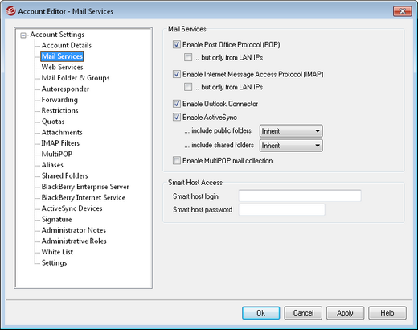The width and height of the screenshot is (418, 330).
Task: Open Help for this dialog
Action: coord(387,313)
